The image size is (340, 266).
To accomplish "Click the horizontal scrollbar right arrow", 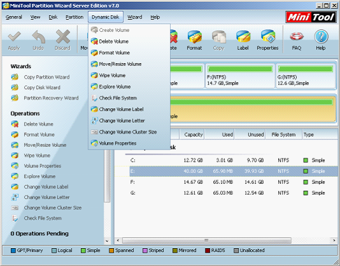I will coord(334,240).
